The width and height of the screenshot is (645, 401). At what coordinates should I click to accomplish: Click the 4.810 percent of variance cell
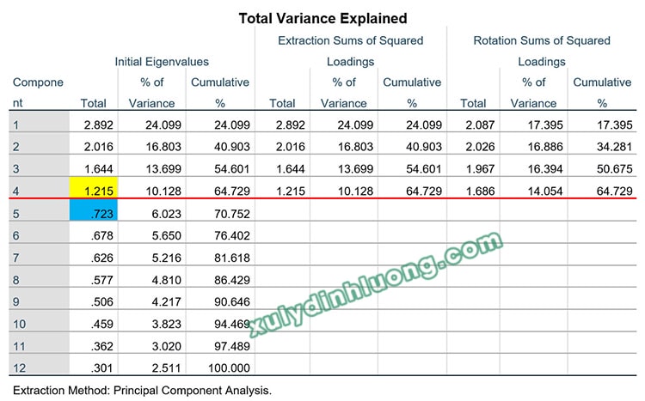[166, 280]
